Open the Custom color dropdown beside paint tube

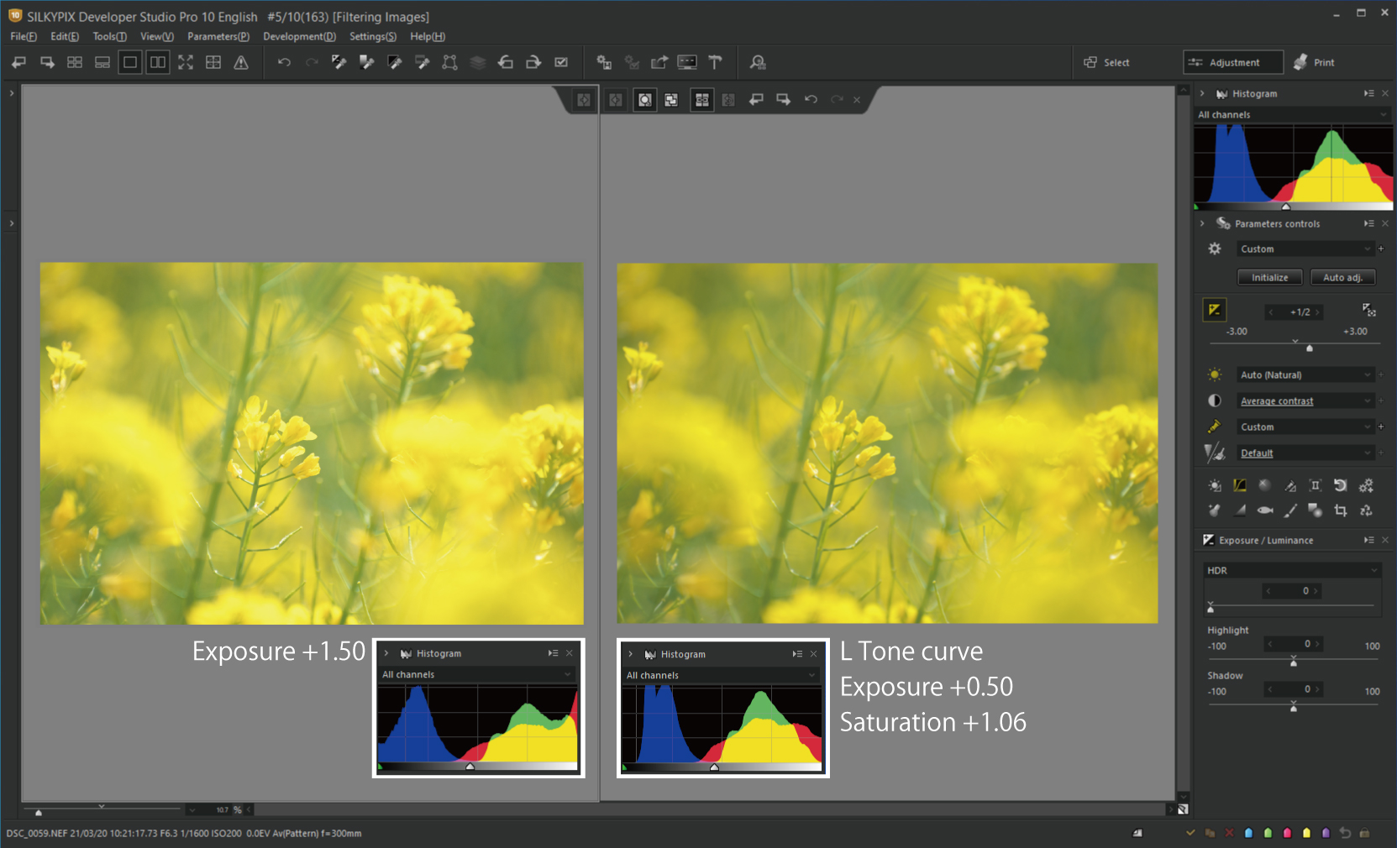pos(1305,427)
